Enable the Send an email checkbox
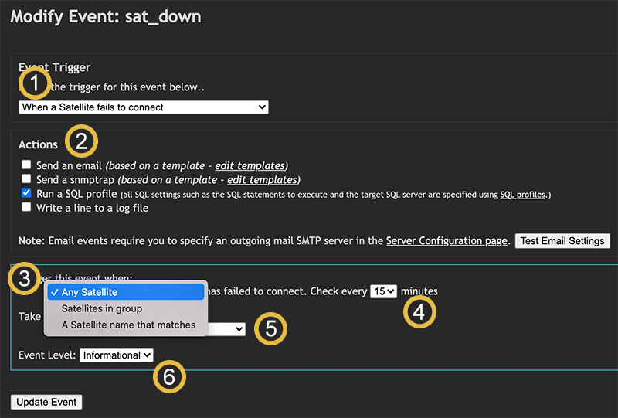 (26, 165)
